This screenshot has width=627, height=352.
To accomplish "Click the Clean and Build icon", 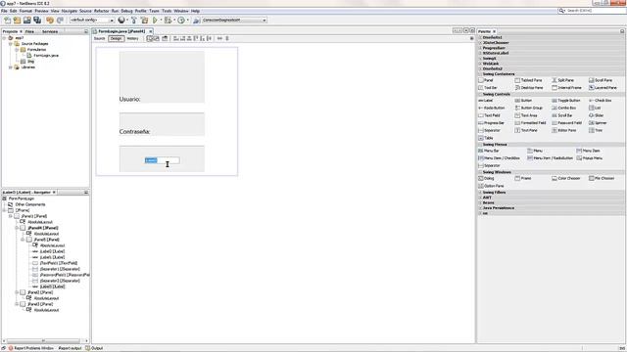I will (x=144, y=20).
